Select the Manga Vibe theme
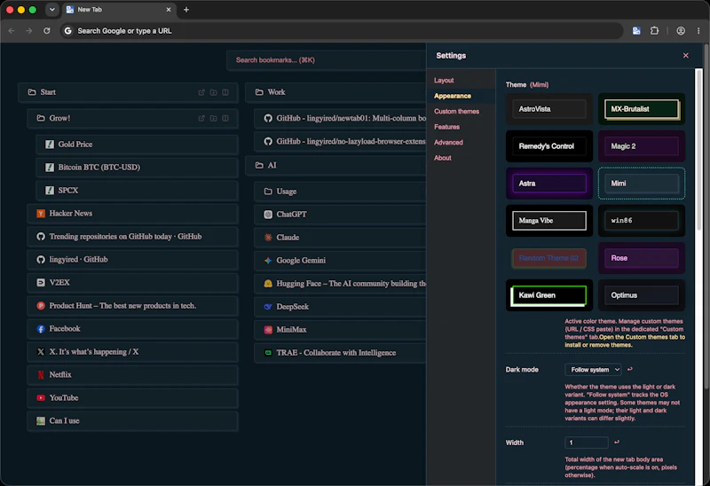 549,220
